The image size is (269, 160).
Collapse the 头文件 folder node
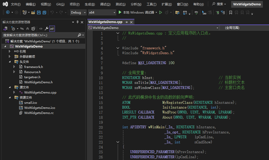(x=10, y=62)
